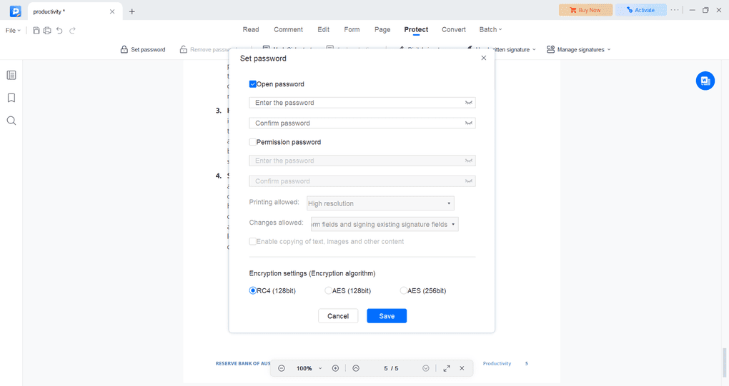729x386 pixels.
Task: Open the File menu dropdown
Action: click(13, 31)
